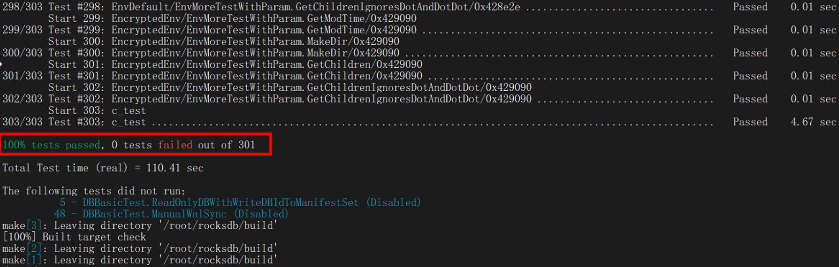Click Test #302 GetChildrenIgnoresDotAndDotDot line
Image resolution: width=839 pixels, height=267 pixels.
click(x=419, y=99)
